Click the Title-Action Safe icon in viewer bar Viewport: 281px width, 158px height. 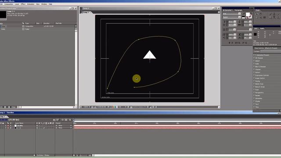click(x=92, y=107)
